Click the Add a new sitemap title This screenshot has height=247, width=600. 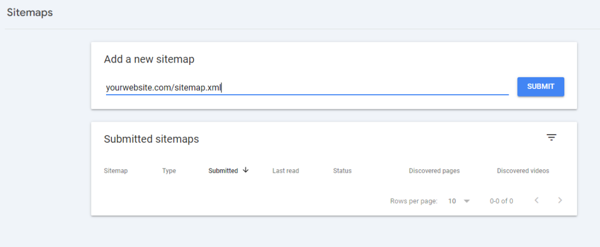coord(149,59)
